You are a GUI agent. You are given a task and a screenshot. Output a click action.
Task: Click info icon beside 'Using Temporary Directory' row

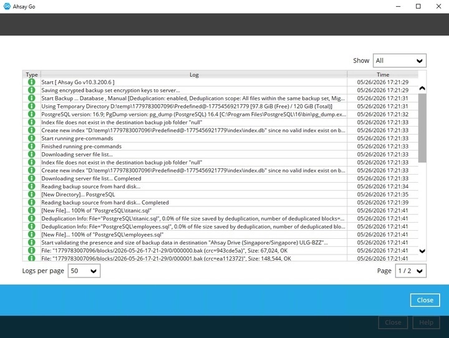click(32, 106)
